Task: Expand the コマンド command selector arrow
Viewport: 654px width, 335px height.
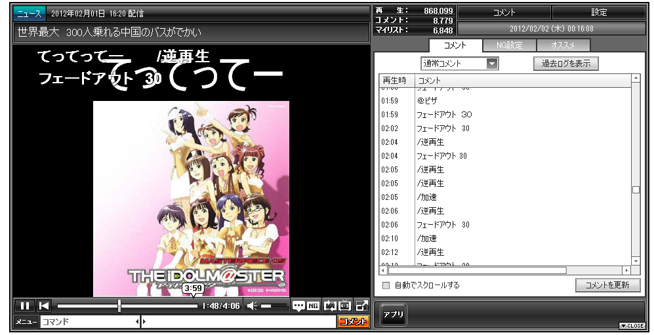Action: 138,322
